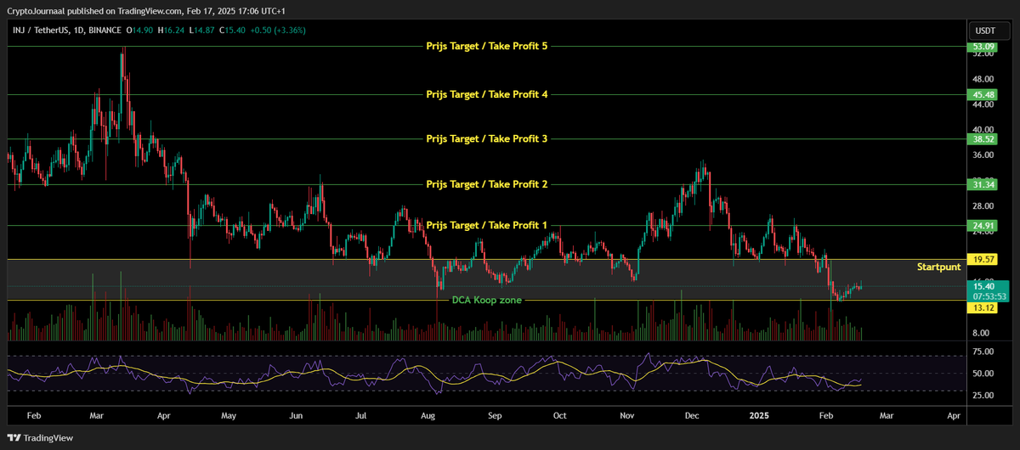Click the 31.34 price tag
This screenshot has height=450, width=1020.
pyautogui.click(x=984, y=184)
